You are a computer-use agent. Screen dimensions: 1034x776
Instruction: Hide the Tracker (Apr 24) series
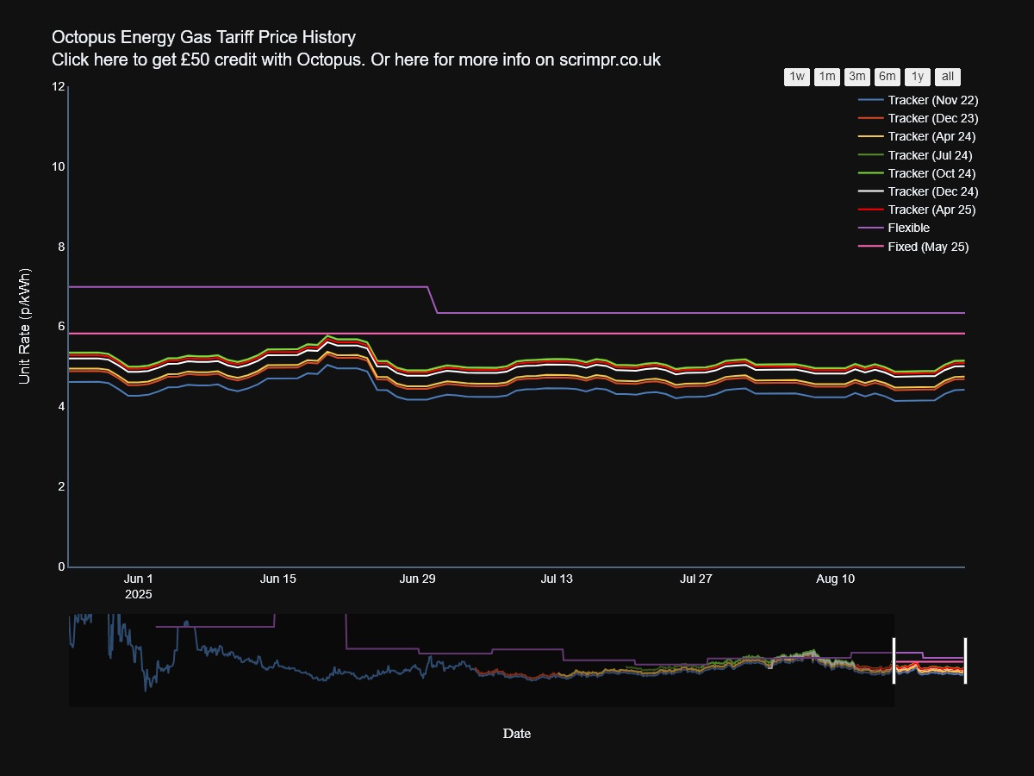point(931,136)
